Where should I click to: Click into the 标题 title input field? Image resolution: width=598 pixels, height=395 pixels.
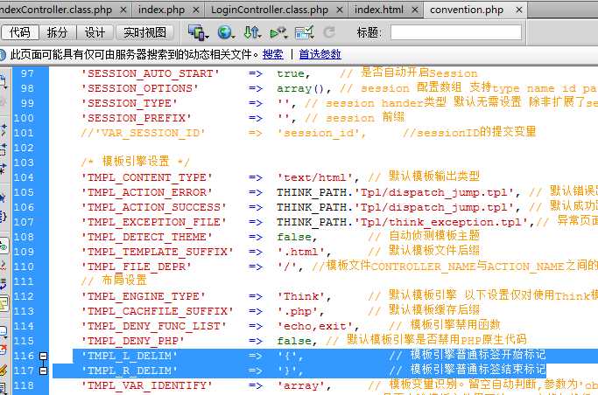pos(456,32)
